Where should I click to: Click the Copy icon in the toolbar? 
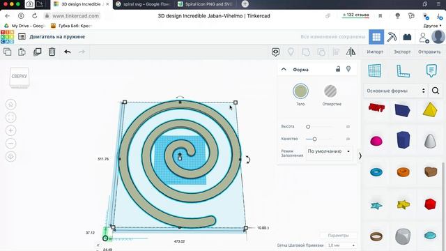(x=8, y=52)
